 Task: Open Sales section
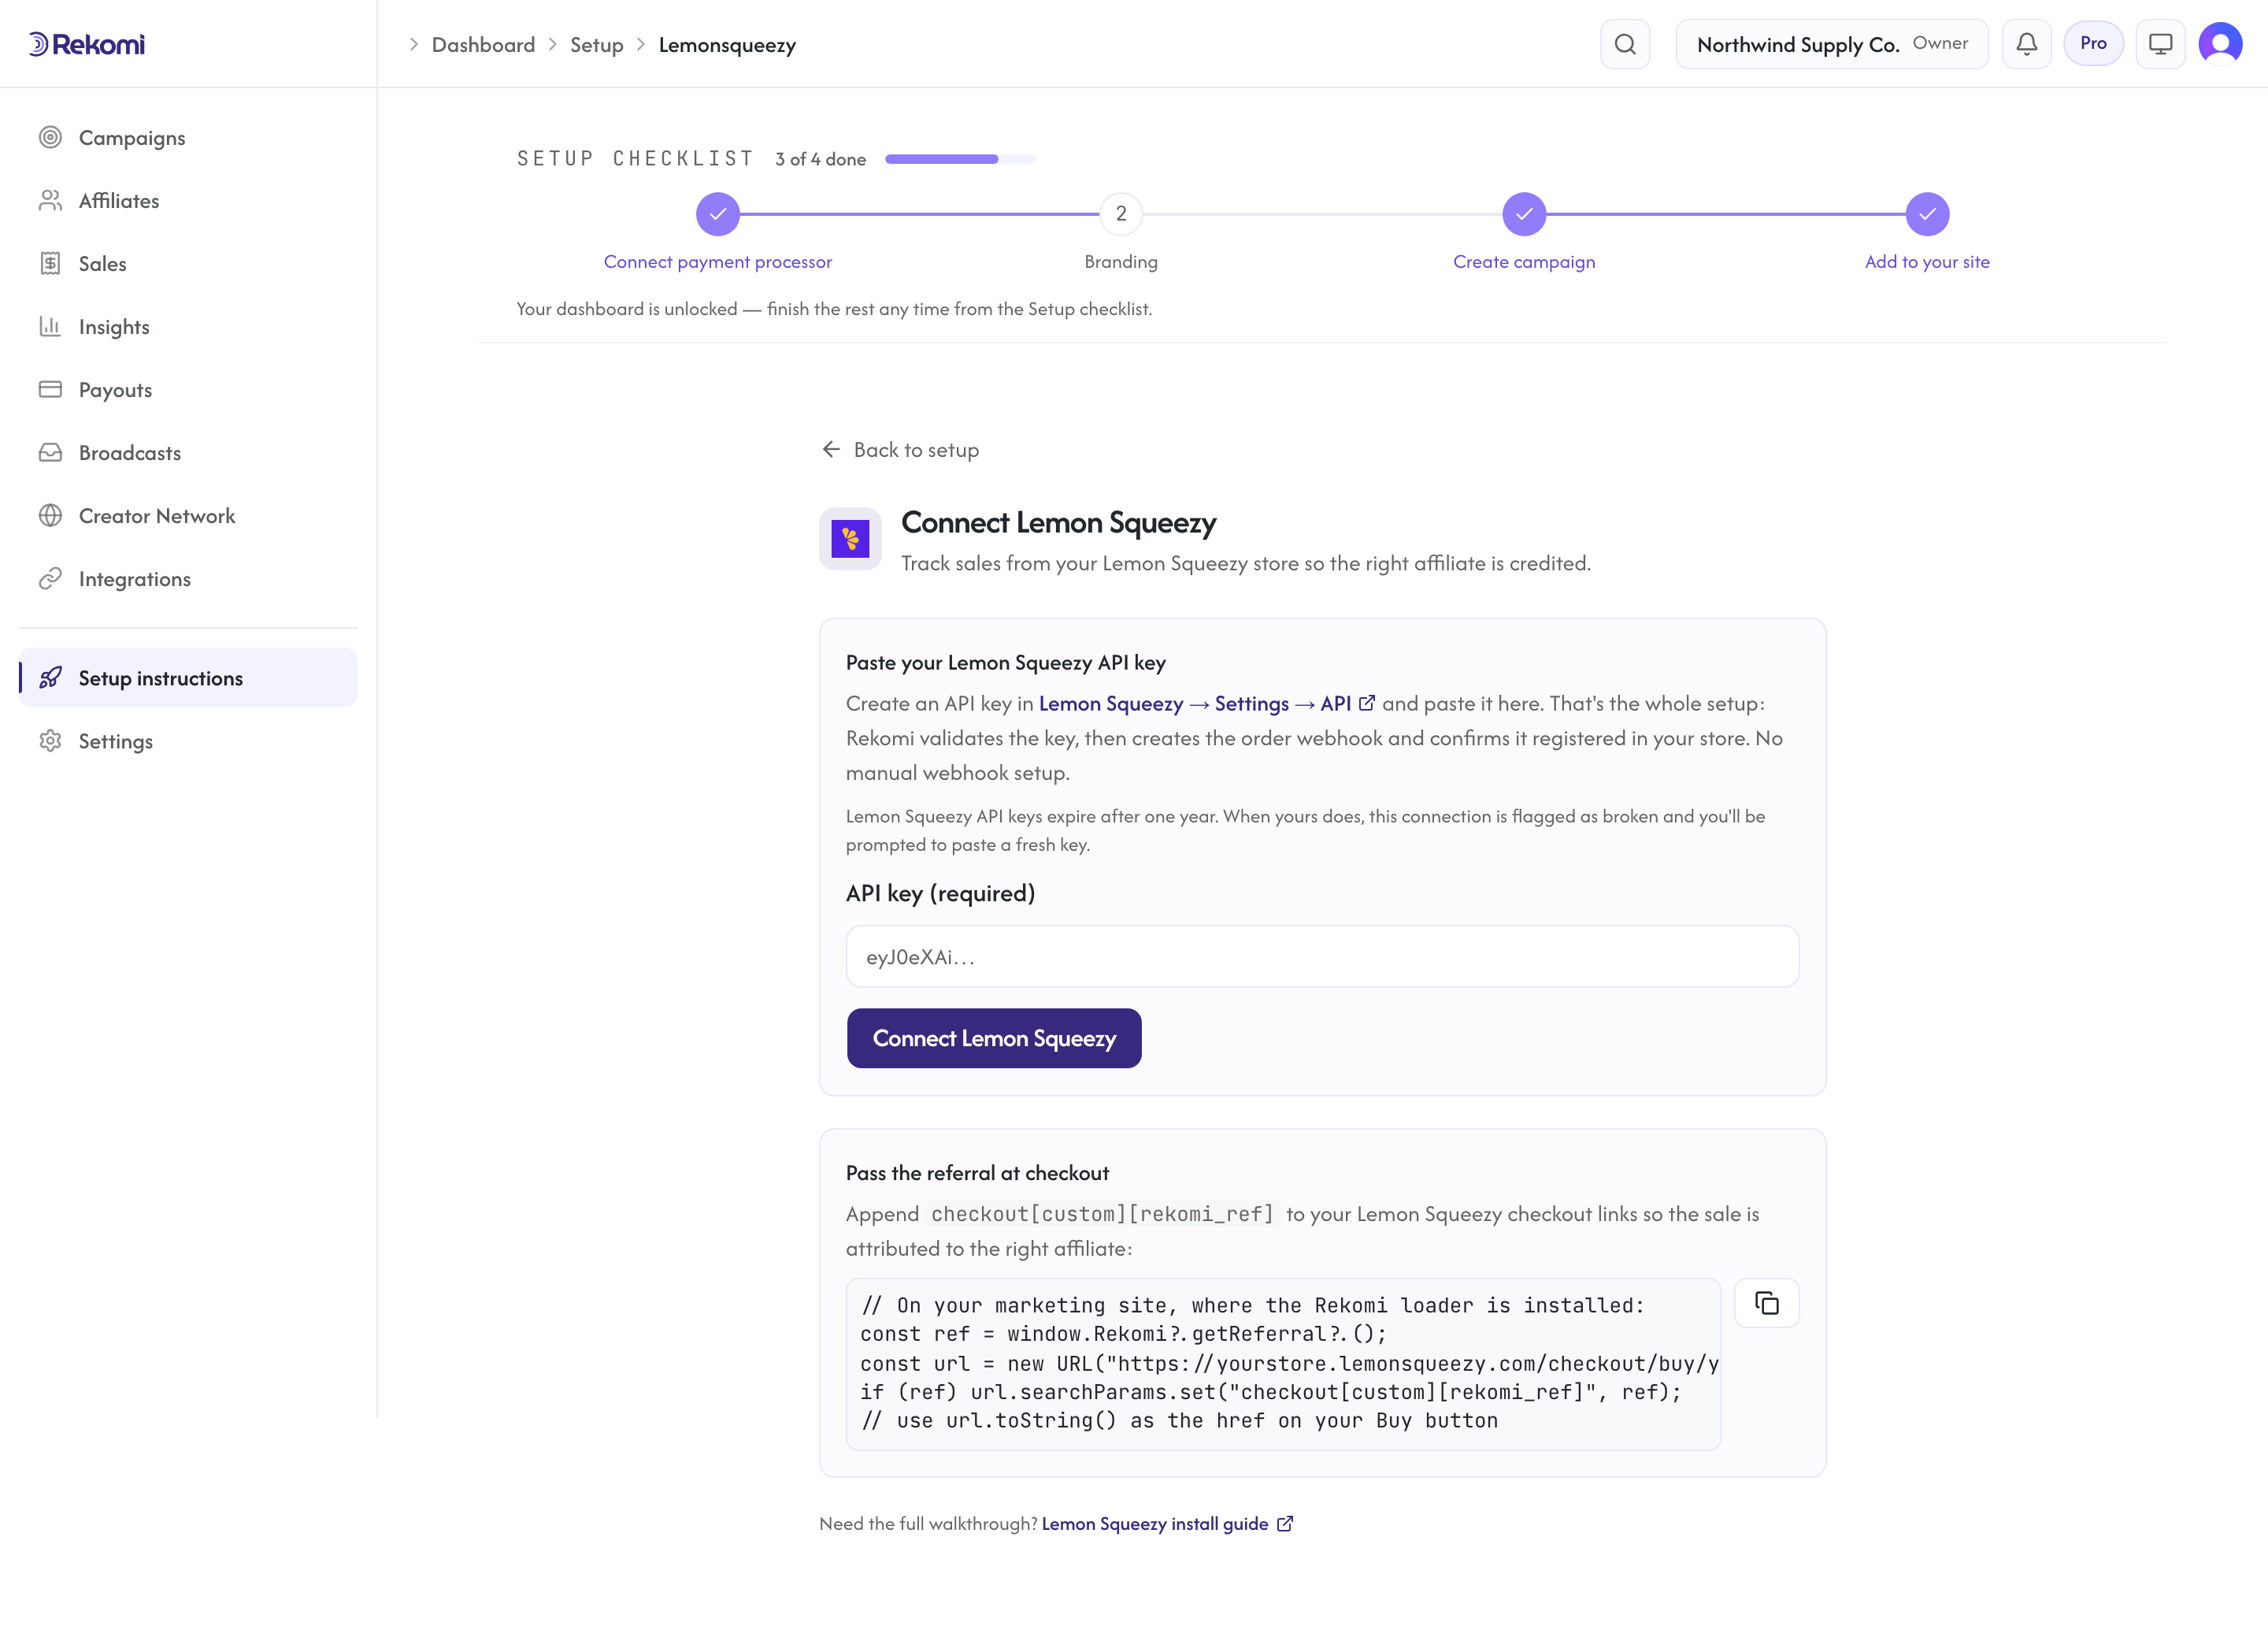[x=188, y=263]
